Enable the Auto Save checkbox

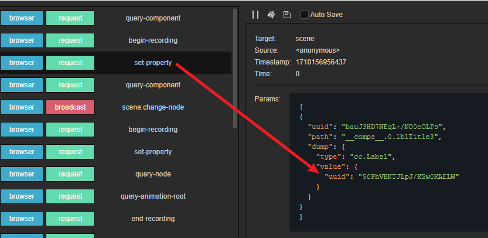pos(304,14)
